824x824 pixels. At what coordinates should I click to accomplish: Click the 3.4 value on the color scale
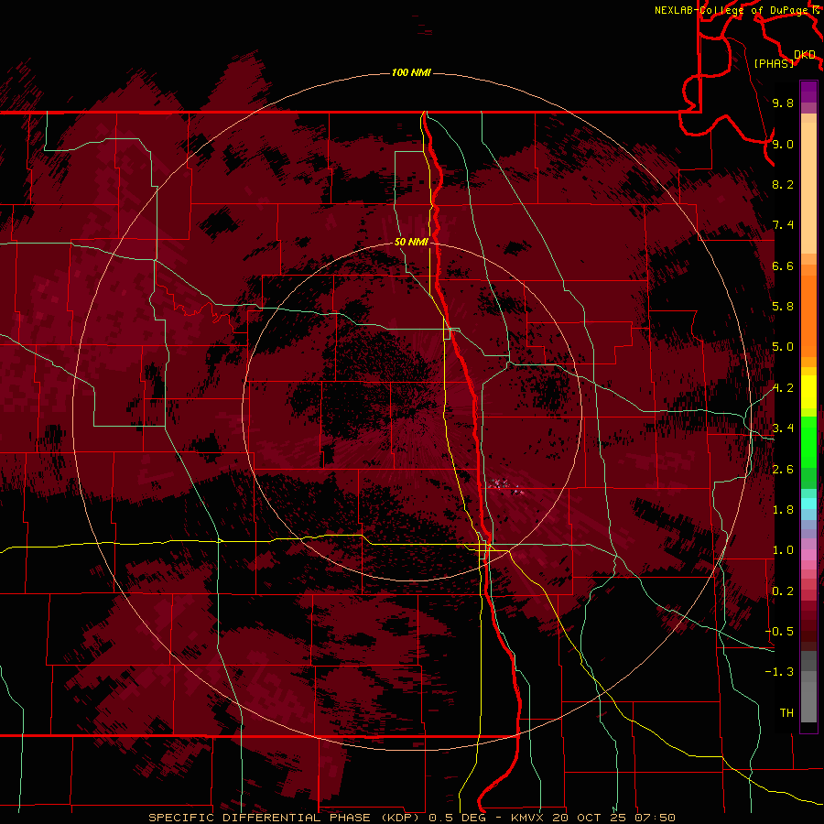pos(783,428)
